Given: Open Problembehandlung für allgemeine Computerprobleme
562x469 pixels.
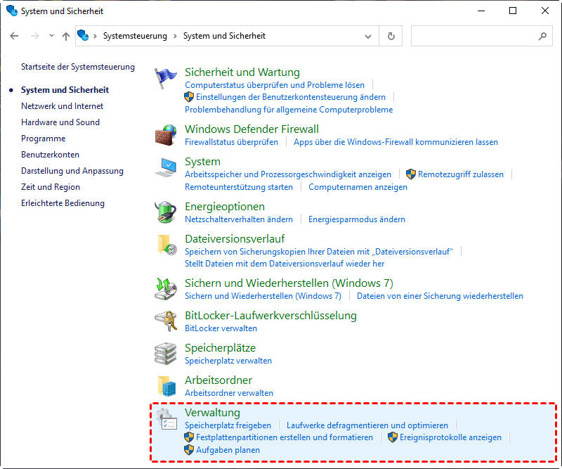Looking at the screenshot, I should pos(289,110).
